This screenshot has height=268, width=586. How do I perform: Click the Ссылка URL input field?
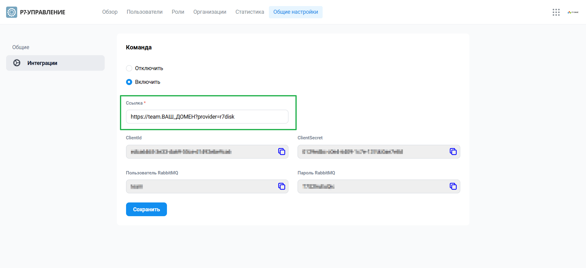point(207,117)
